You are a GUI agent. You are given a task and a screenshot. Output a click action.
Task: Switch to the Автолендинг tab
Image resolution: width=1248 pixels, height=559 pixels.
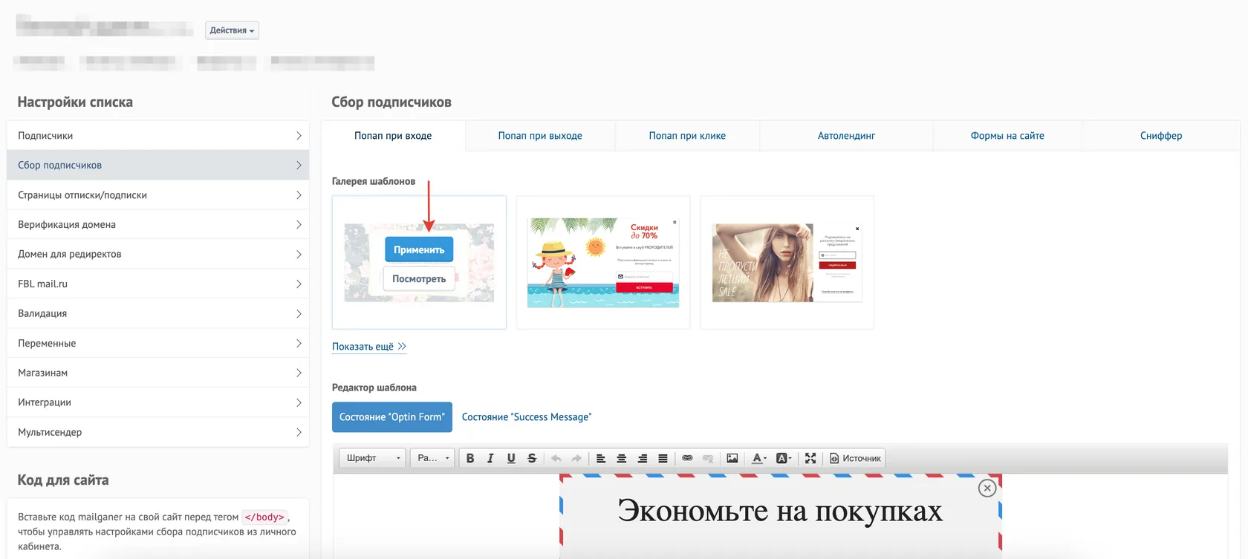(x=846, y=136)
